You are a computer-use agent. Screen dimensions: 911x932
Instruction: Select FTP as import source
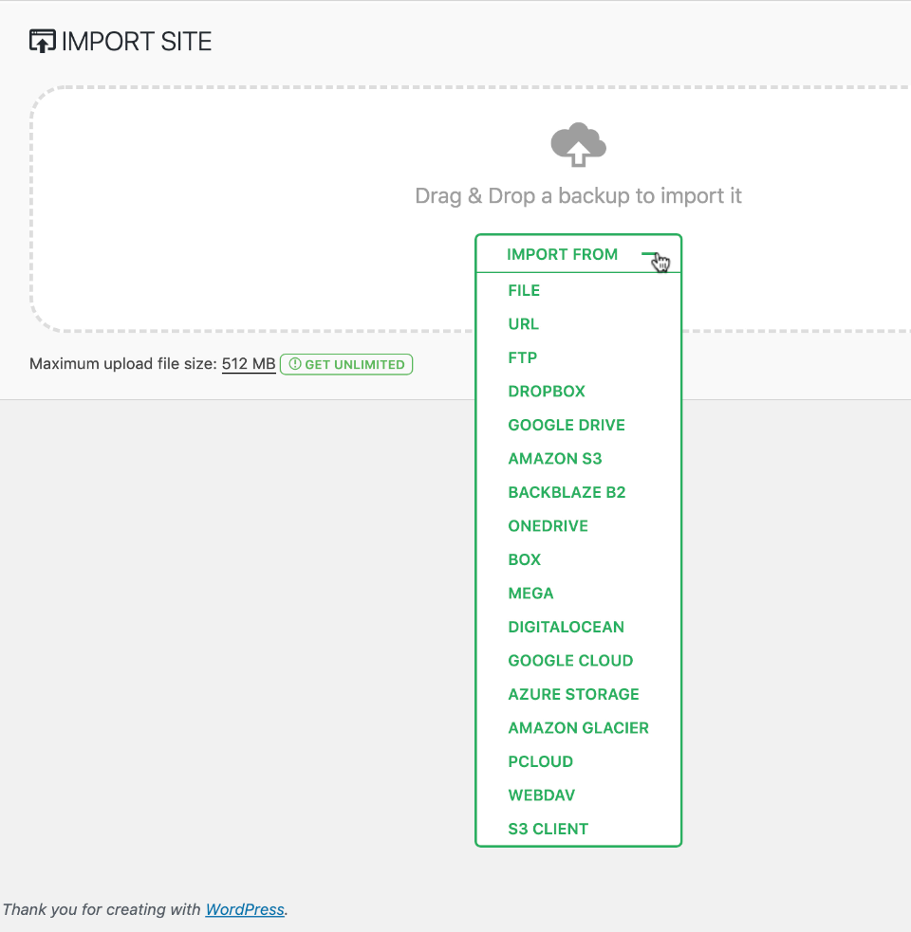click(x=522, y=358)
